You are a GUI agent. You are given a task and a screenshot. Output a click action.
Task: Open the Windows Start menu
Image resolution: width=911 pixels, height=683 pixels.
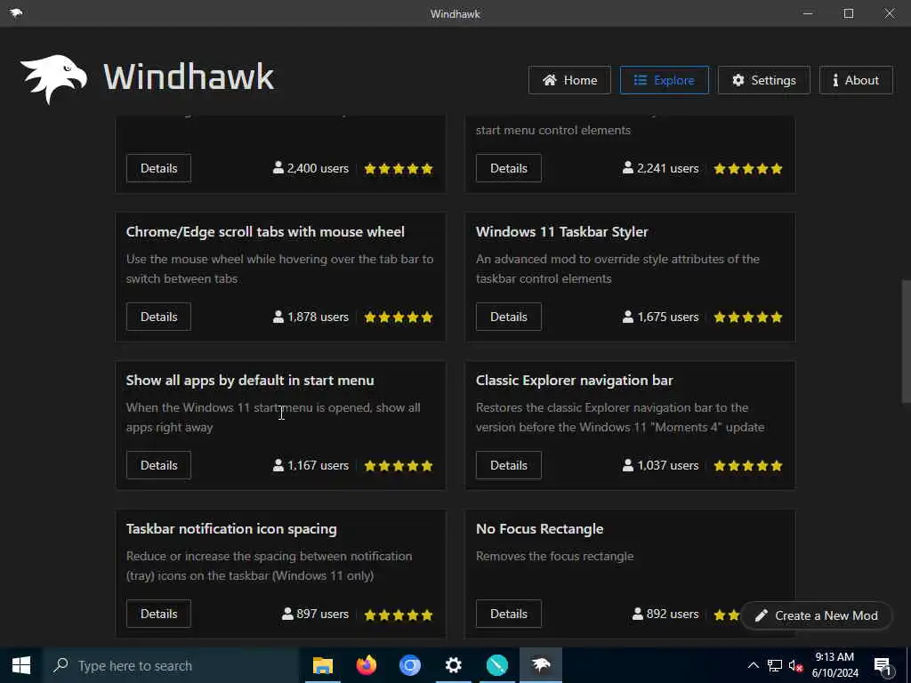[21, 665]
